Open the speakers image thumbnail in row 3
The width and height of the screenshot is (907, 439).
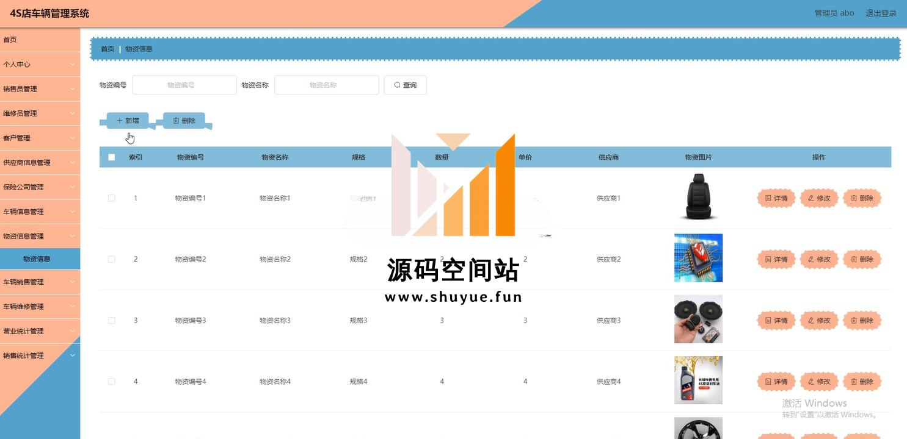click(698, 319)
